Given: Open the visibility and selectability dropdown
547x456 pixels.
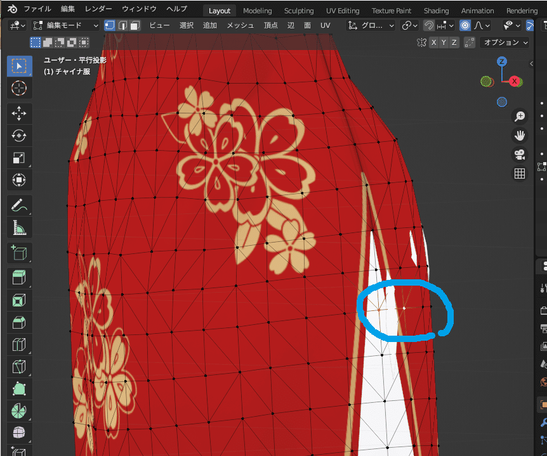Looking at the screenshot, I should coord(511,25).
